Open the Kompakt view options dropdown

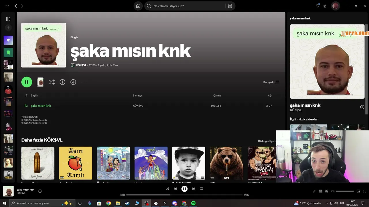pyautogui.click(x=271, y=82)
